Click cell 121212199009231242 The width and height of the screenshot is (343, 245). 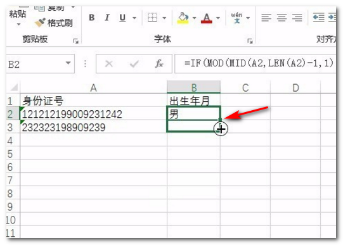point(93,114)
